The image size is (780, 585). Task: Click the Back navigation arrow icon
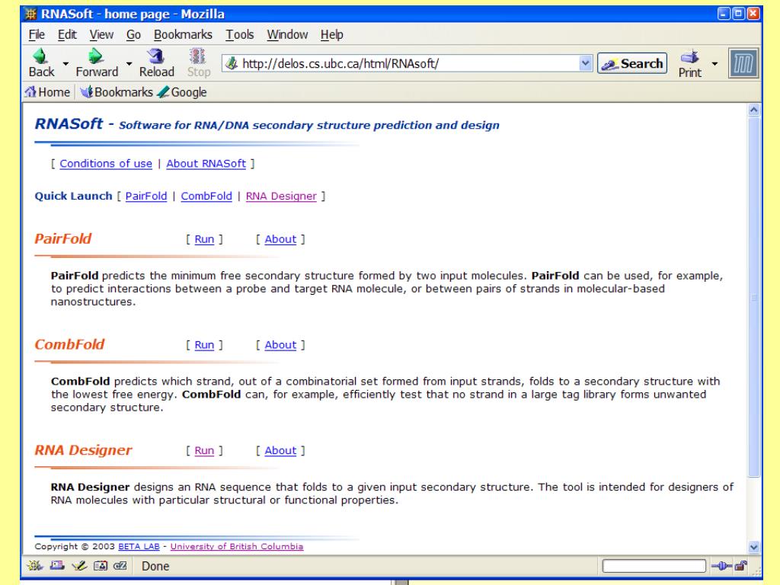(40, 56)
